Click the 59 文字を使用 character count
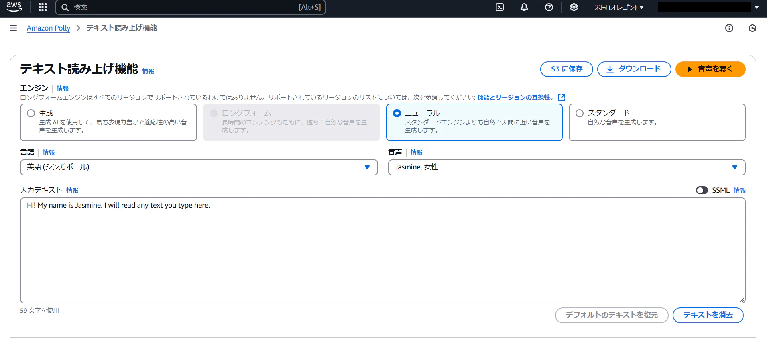The height and width of the screenshot is (342, 767). pyautogui.click(x=40, y=311)
